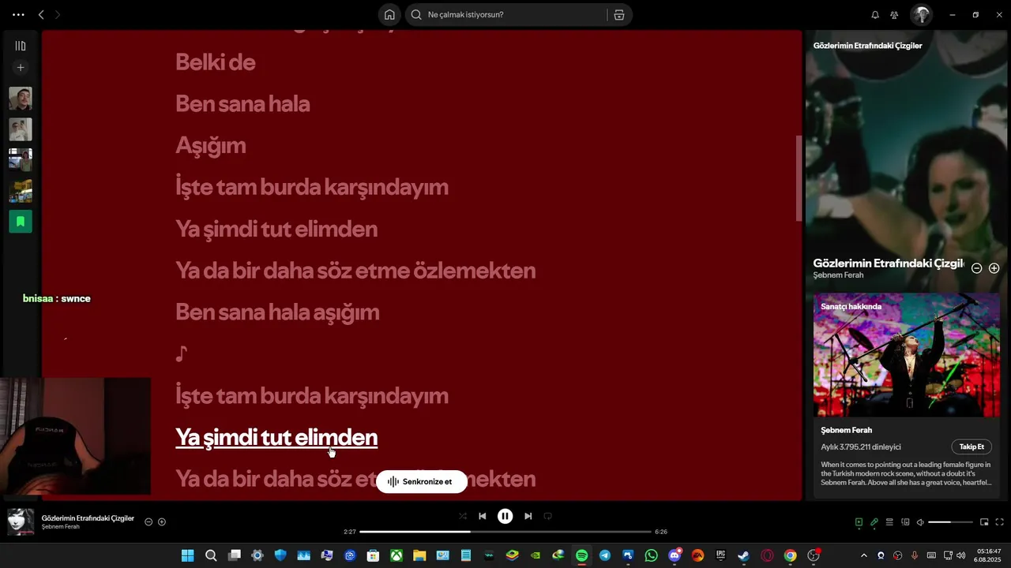Open the song title link under the video
Image resolution: width=1011 pixels, height=568 pixels.
888,263
